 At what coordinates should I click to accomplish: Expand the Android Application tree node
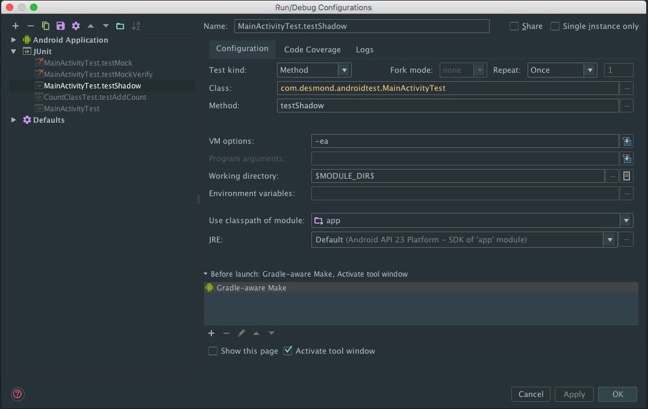[14, 40]
